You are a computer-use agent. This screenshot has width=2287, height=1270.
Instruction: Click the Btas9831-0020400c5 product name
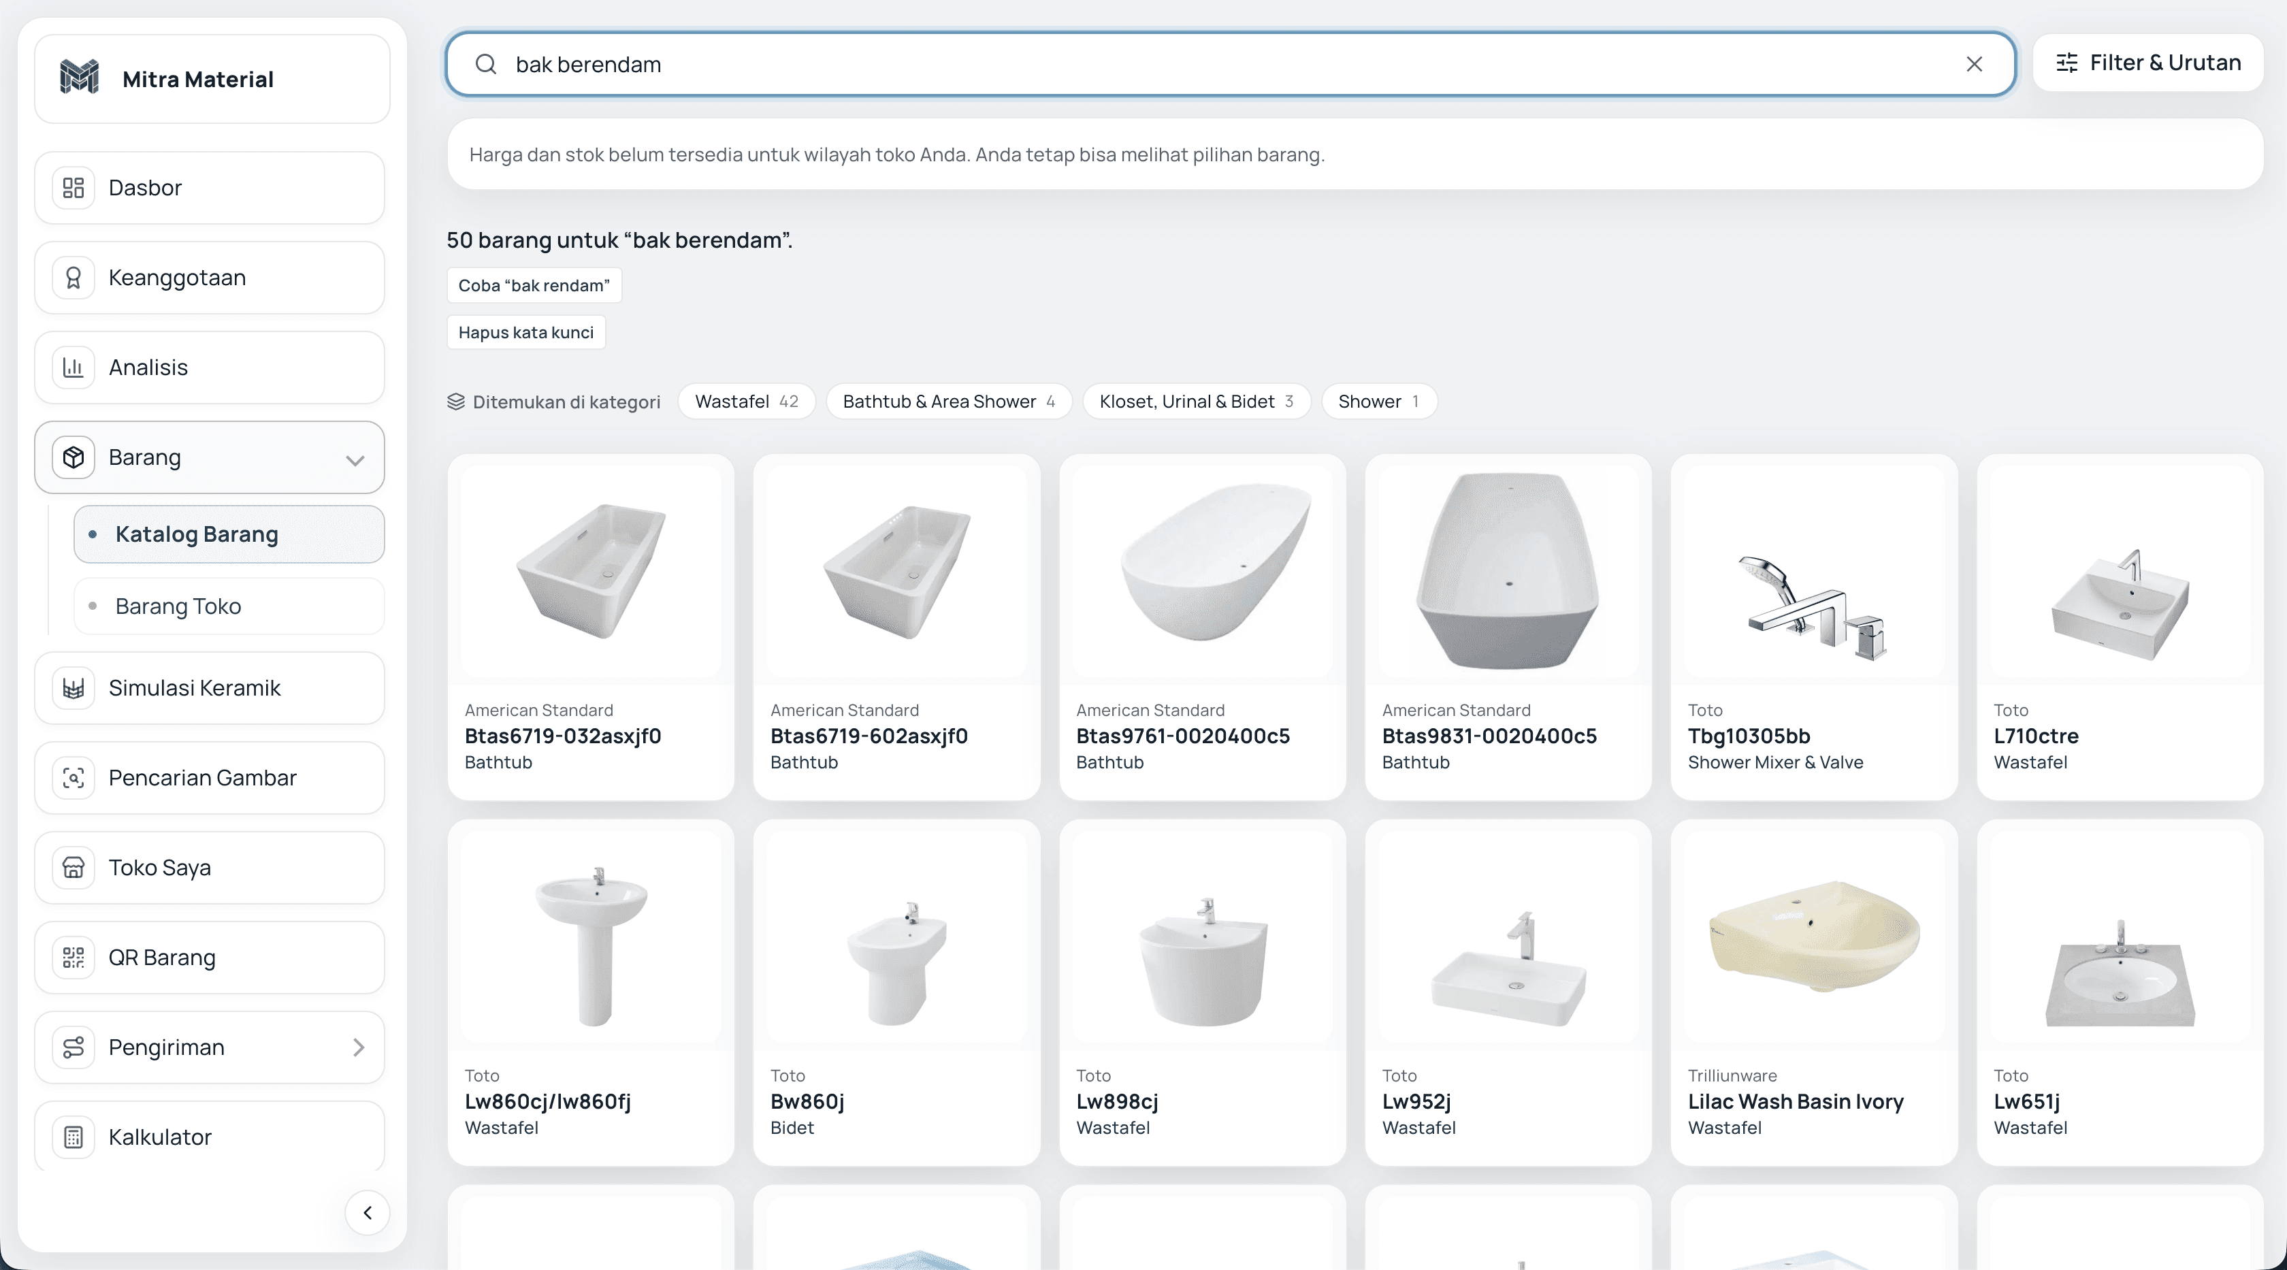point(1489,736)
